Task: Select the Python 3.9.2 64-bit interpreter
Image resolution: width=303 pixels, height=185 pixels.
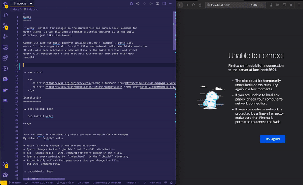Action: [42, 183]
